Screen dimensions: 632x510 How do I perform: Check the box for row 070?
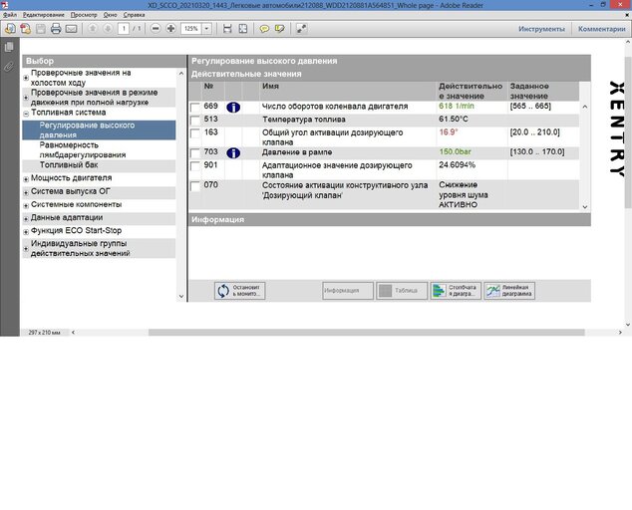coord(195,186)
